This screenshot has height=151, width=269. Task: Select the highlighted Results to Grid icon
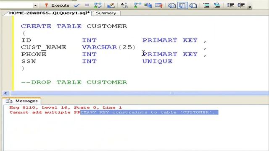(x=183, y=5)
